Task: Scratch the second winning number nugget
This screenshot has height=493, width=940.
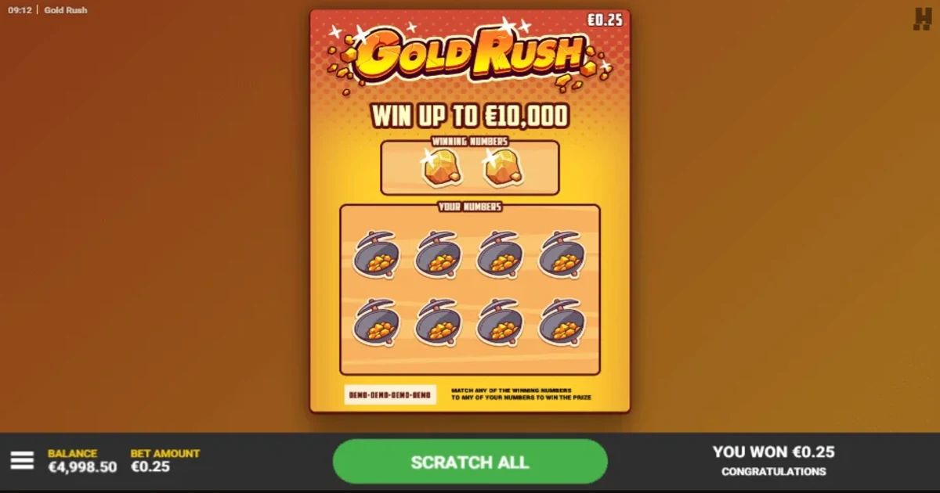Action: click(502, 167)
